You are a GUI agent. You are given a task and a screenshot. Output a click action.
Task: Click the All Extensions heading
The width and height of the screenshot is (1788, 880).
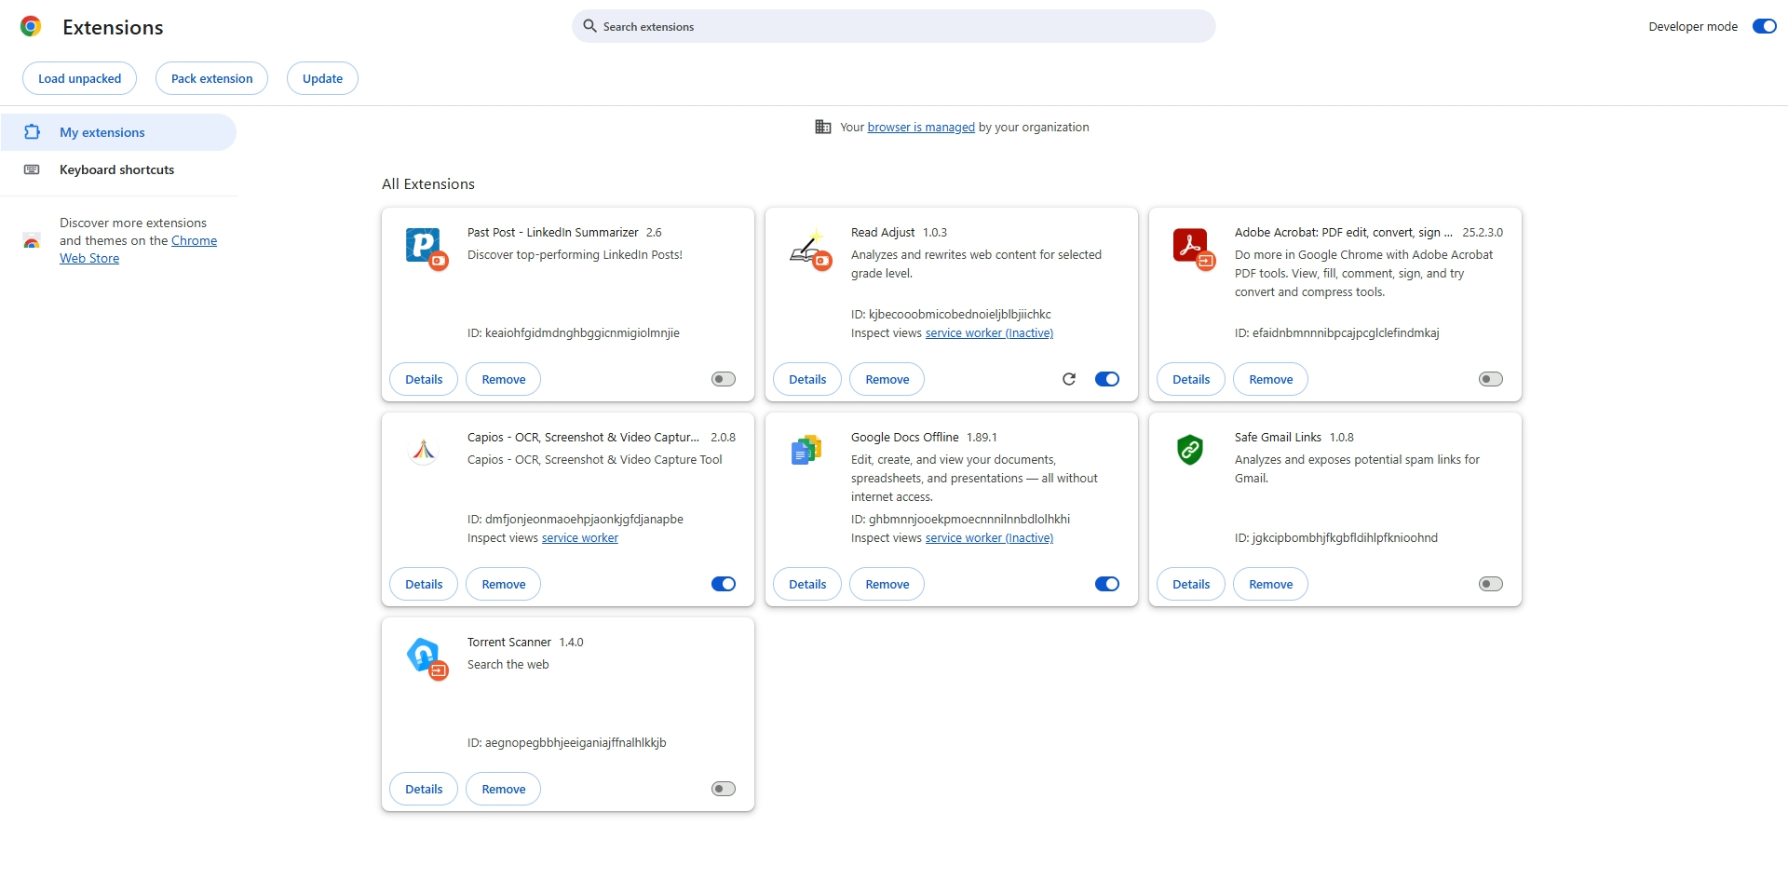click(428, 184)
